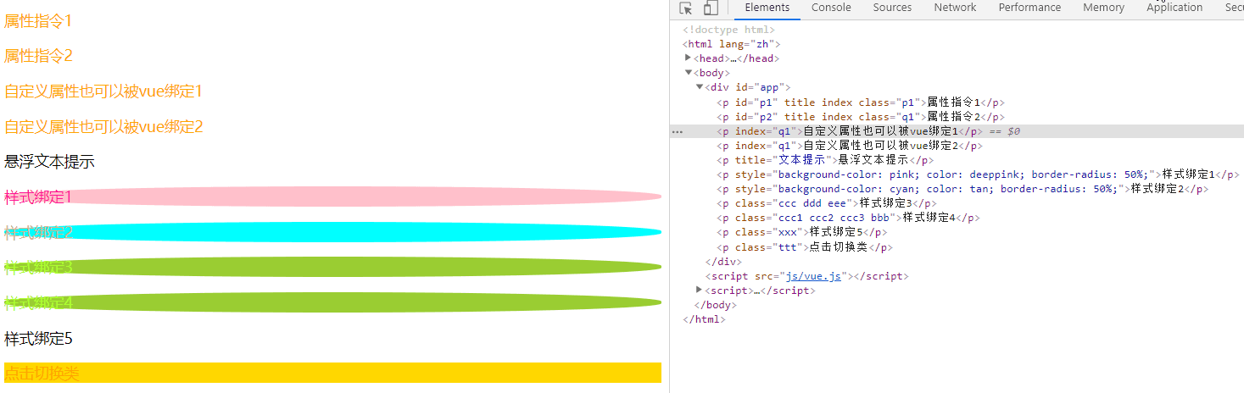Select the cyan background style p node

962,190
